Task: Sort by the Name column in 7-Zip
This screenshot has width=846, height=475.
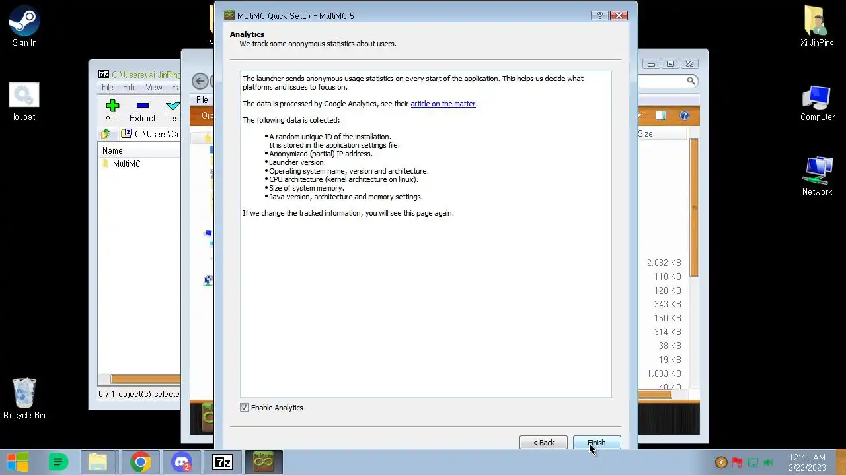Action: [x=140, y=151]
